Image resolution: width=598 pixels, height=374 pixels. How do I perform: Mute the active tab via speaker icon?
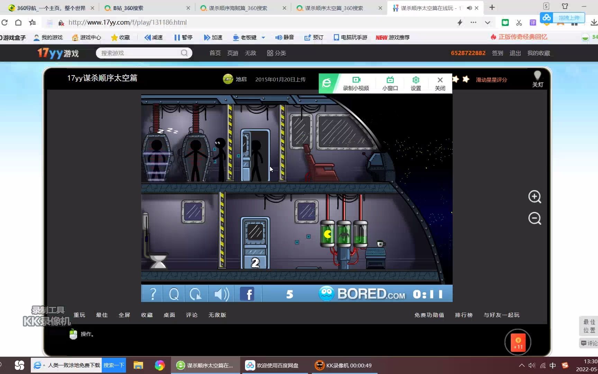469,8
